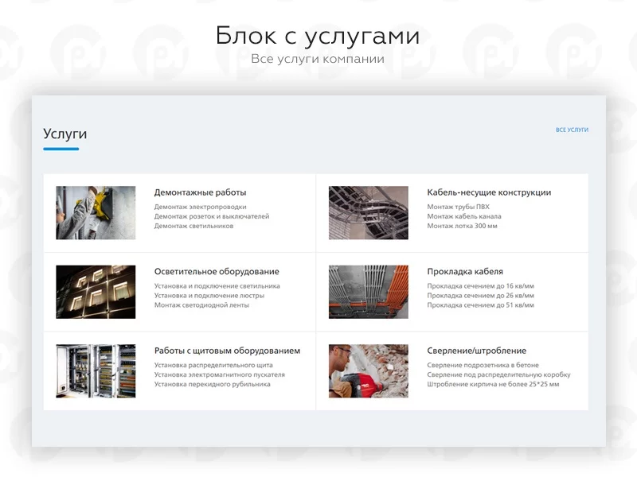Choose 'Прокладка сечением до 16 кв/мм'
637x477 pixels.
coord(480,286)
